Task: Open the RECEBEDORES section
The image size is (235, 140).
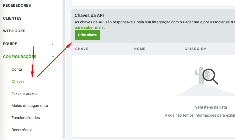Action: tap(17, 5)
